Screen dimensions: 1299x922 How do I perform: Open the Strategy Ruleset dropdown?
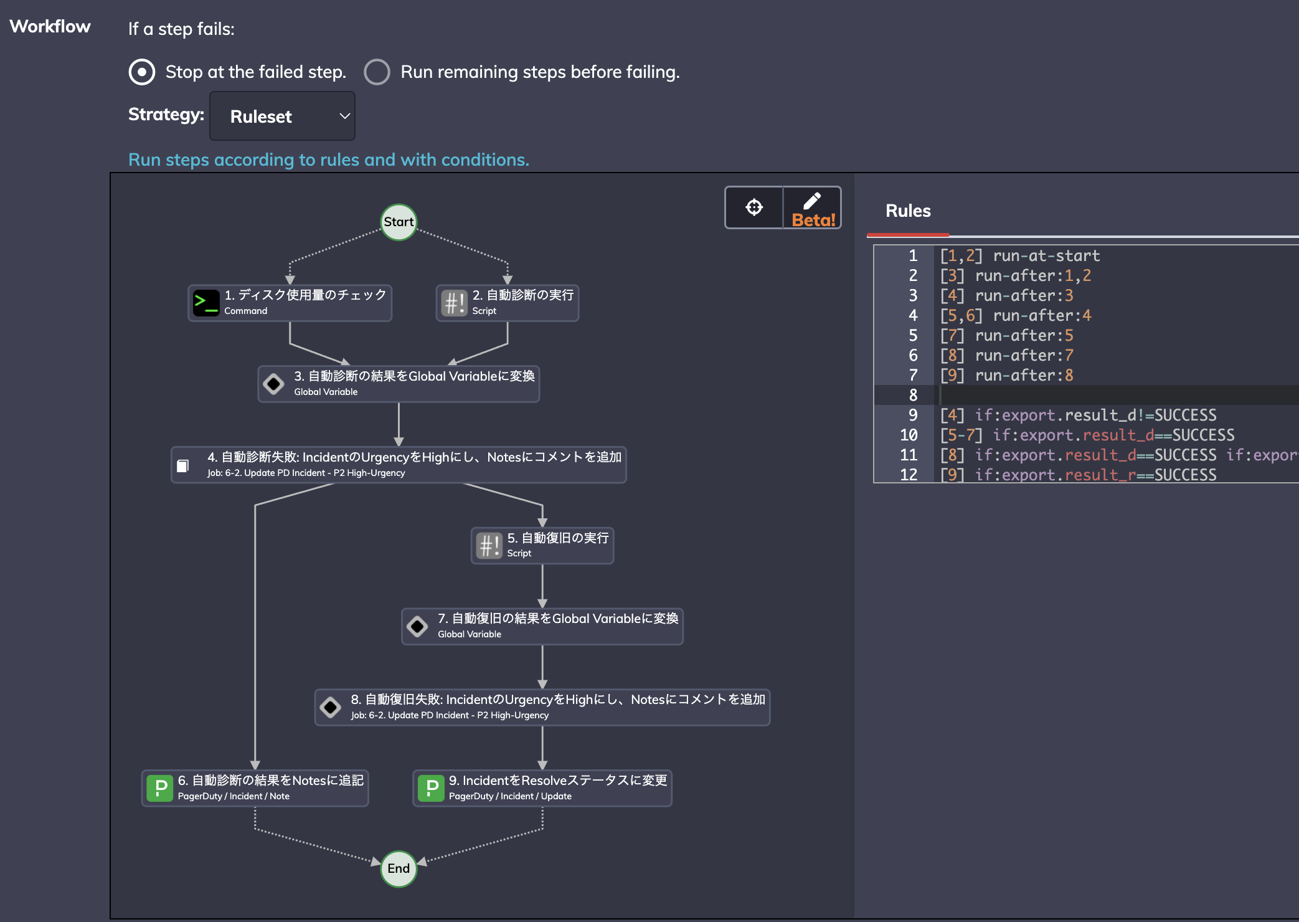point(282,116)
